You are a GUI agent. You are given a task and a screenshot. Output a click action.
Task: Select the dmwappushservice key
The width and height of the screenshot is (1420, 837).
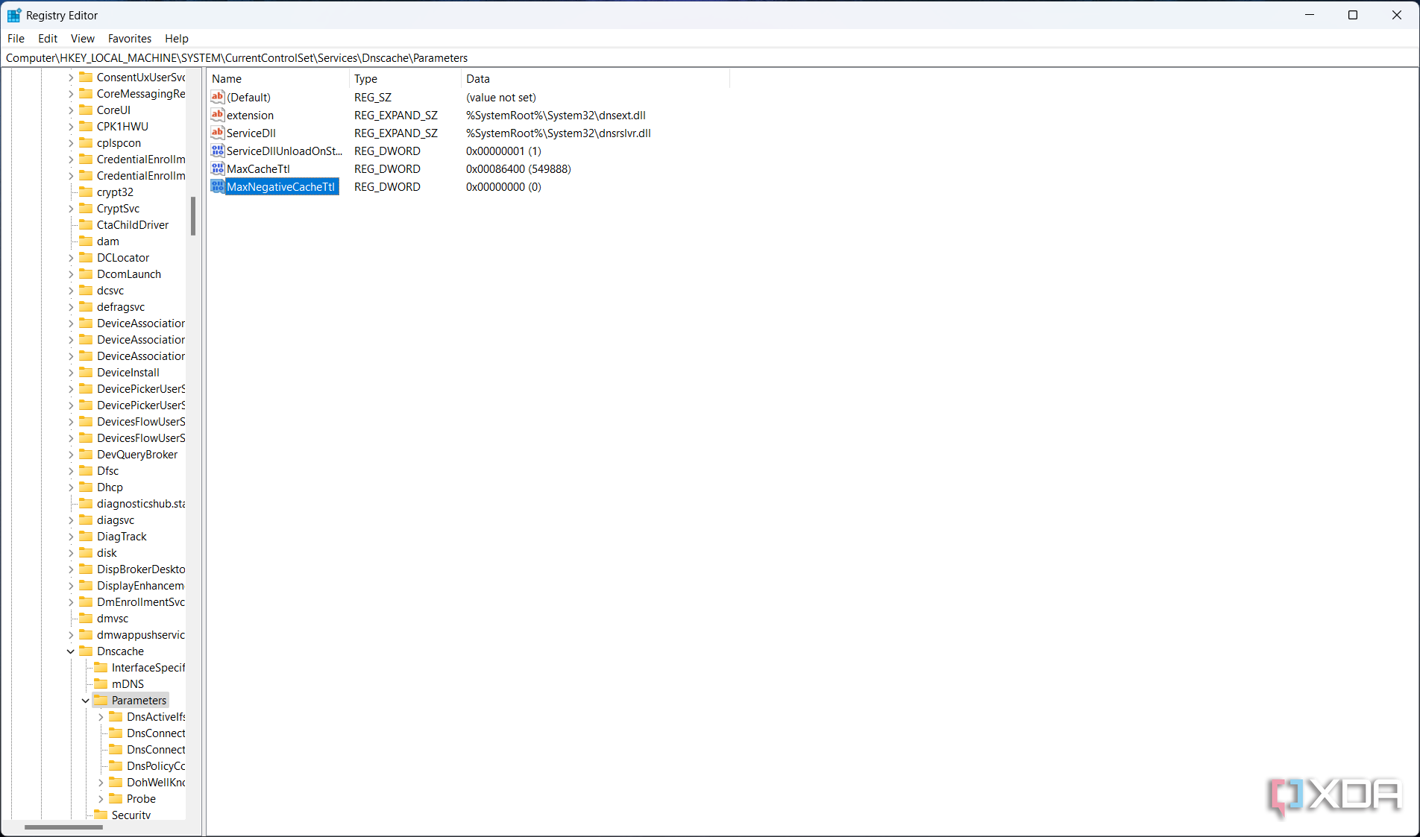click(x=141, y=634)
